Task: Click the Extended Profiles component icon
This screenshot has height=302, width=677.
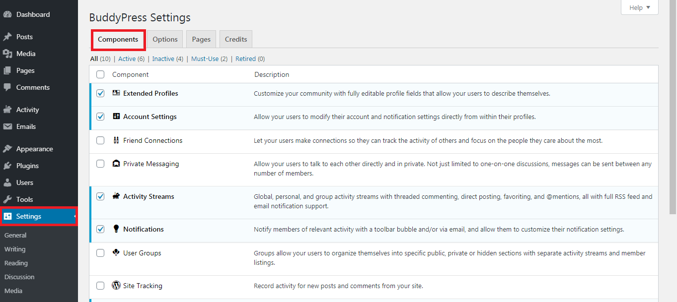Action: (x=116, y=93)
